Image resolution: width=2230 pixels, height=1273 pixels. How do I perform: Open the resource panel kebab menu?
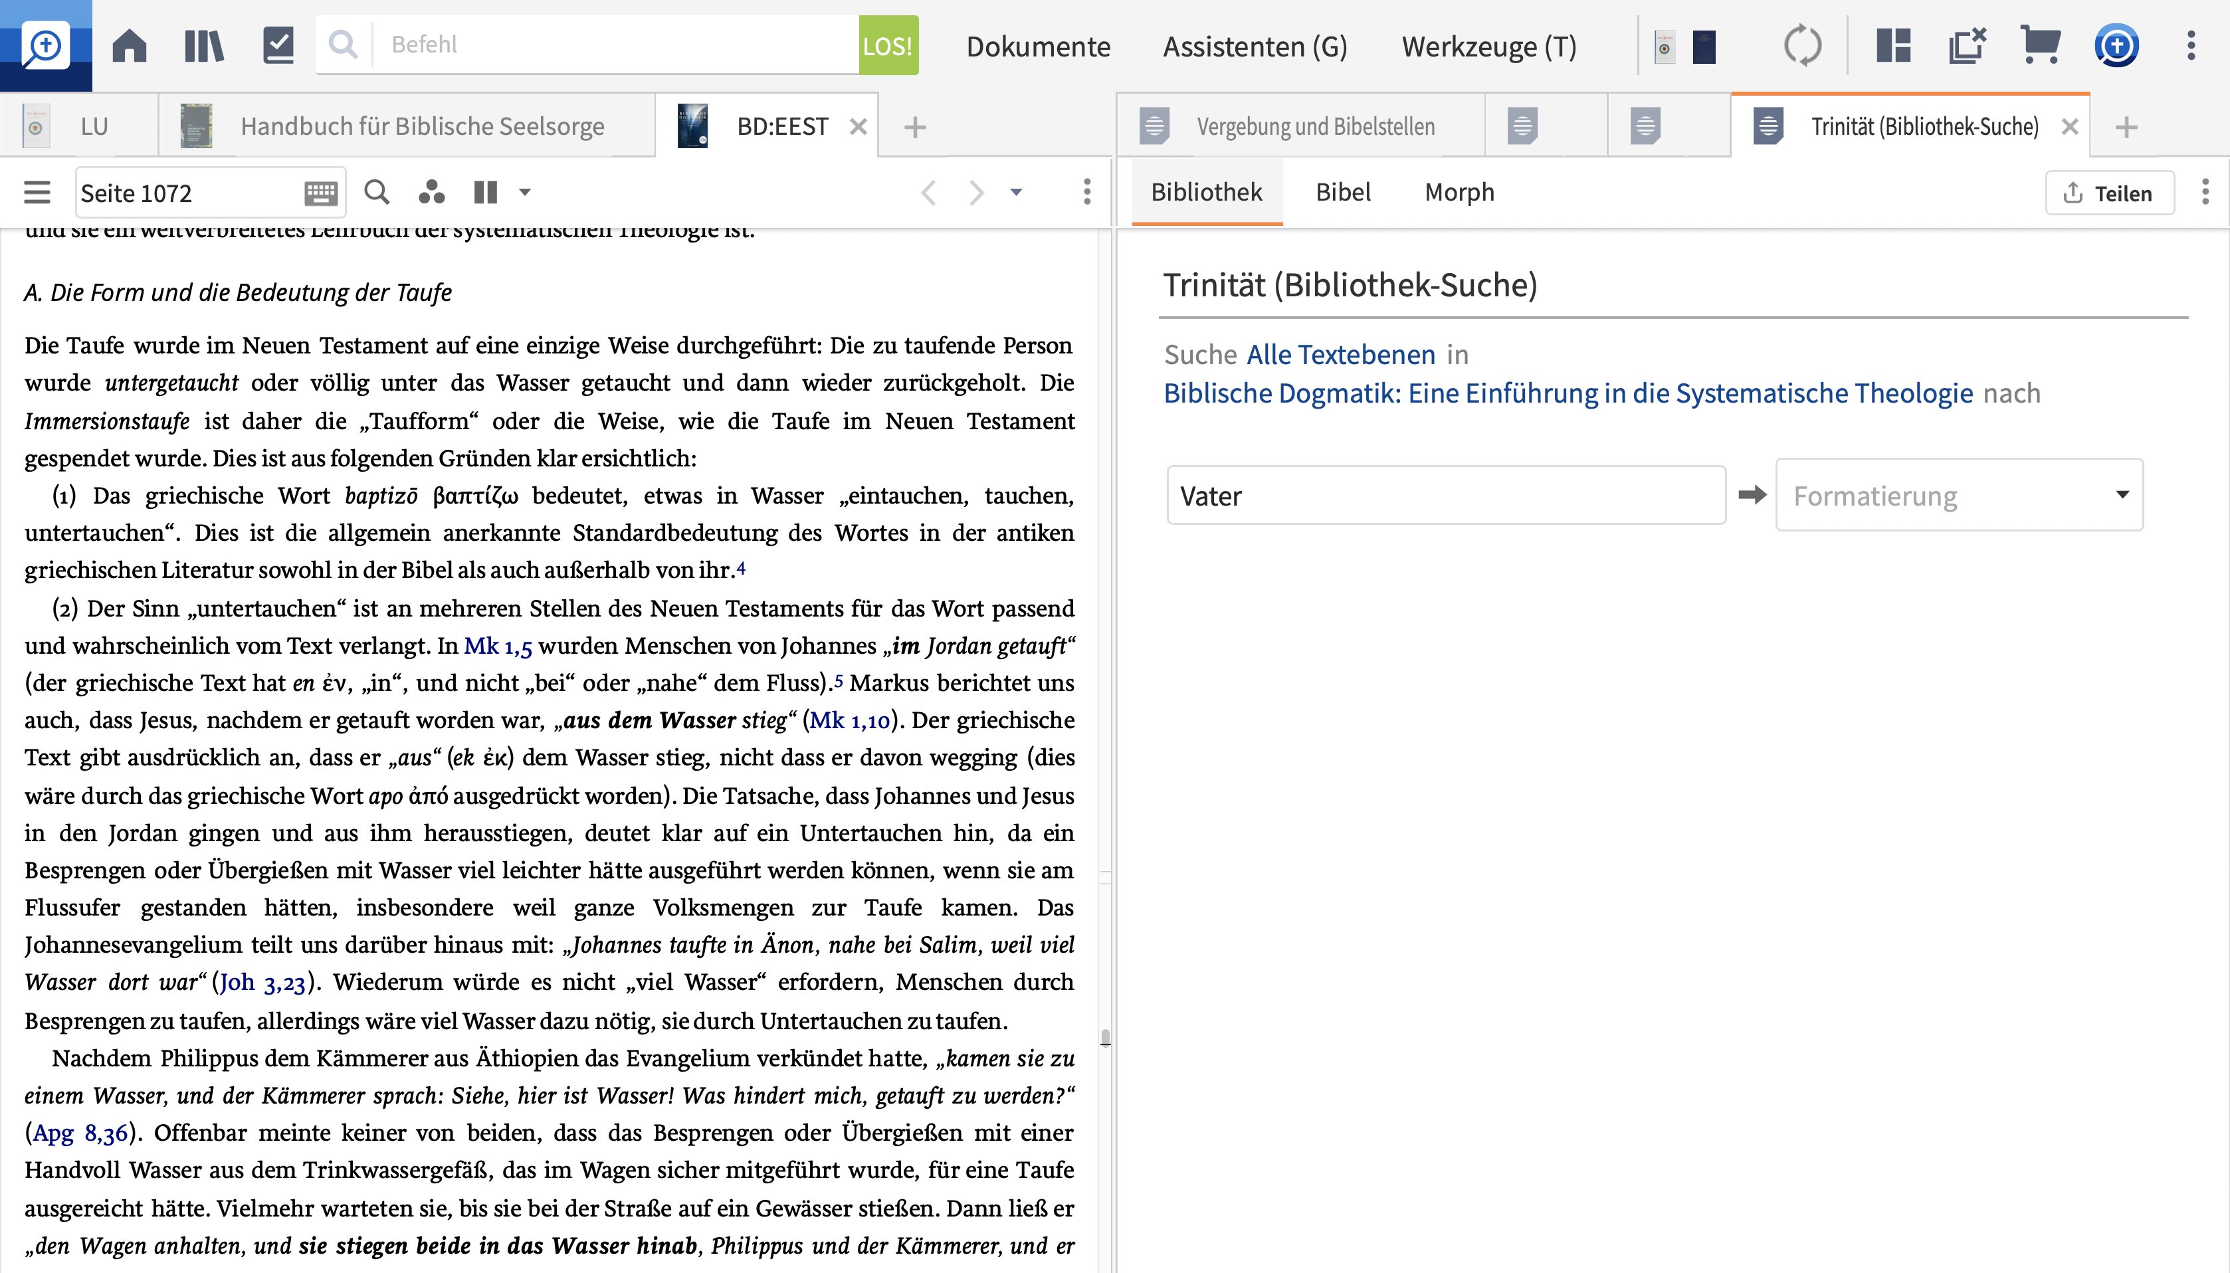(x=1086, y=191)
